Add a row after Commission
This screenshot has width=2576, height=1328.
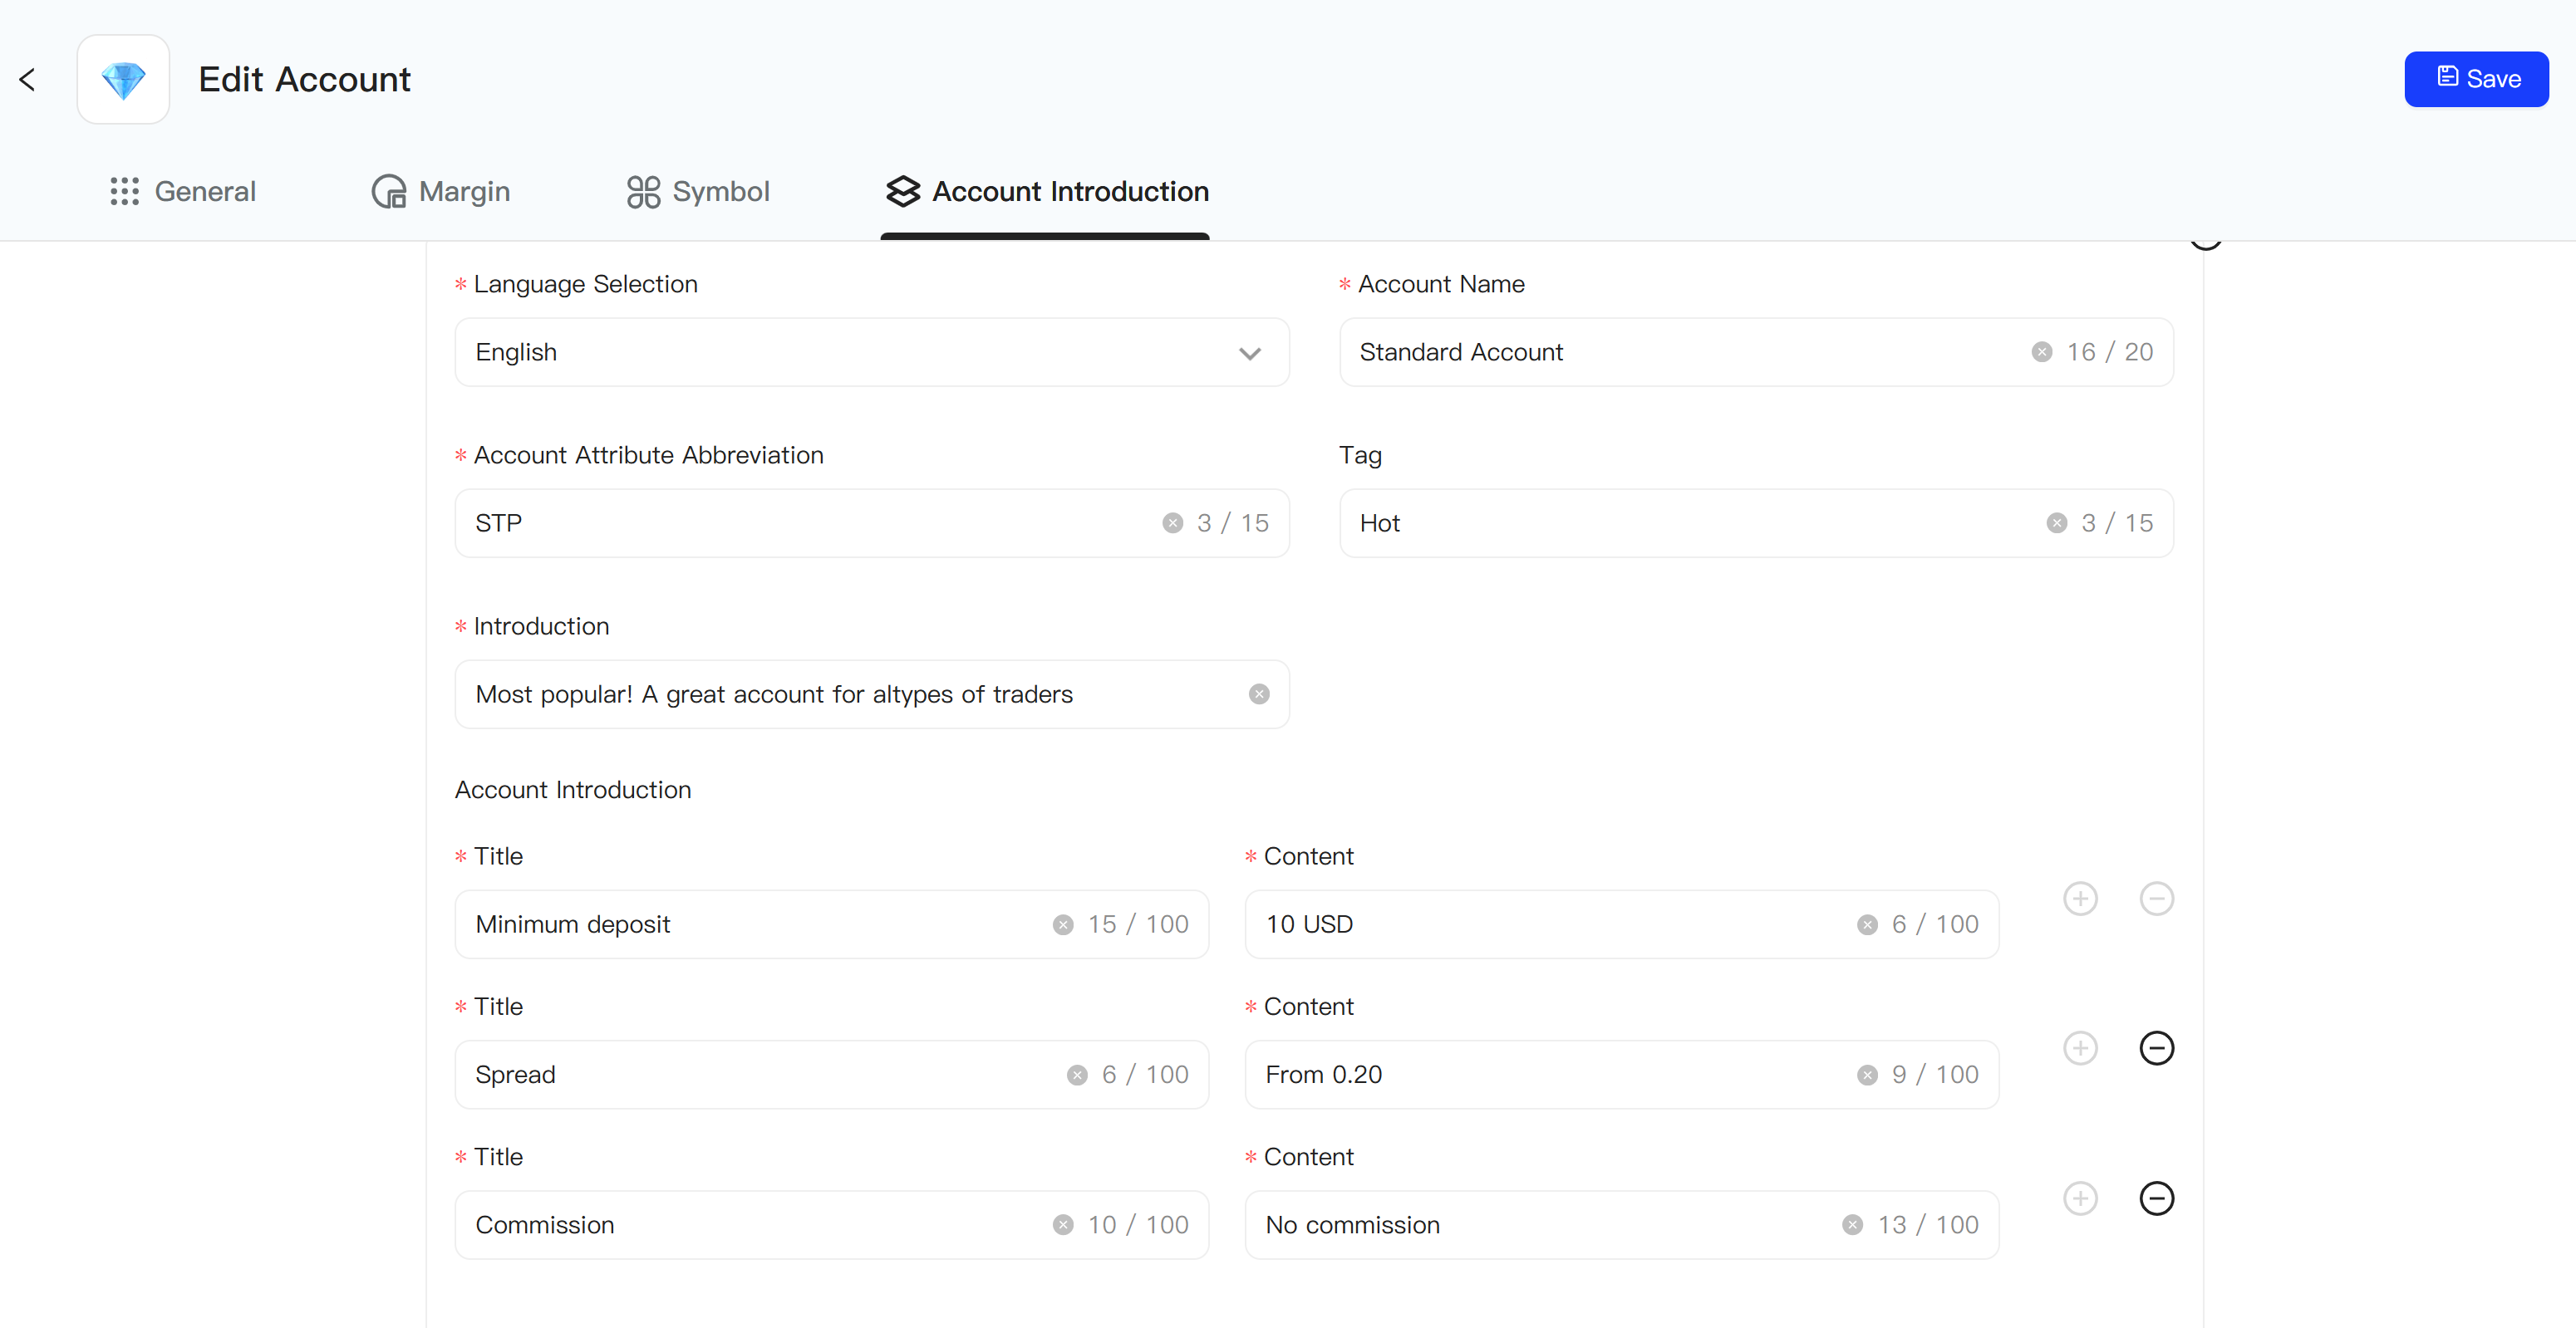pos(2080,1198)
